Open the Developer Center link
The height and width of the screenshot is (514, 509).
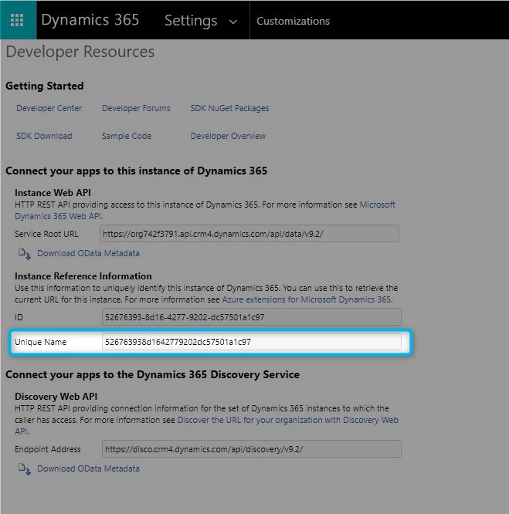49,108
